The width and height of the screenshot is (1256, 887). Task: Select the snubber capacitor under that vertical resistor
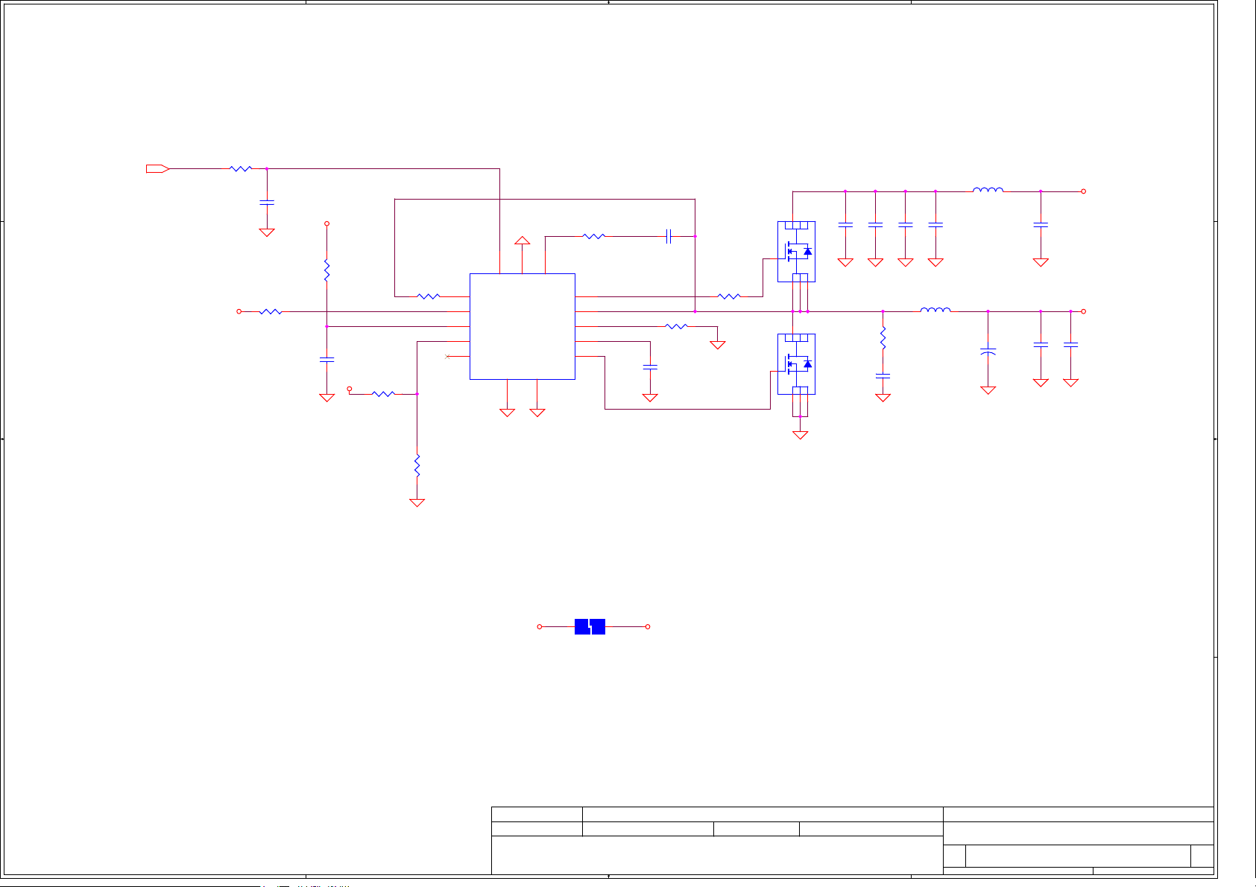pyautogui.click(x=883, y=375)
